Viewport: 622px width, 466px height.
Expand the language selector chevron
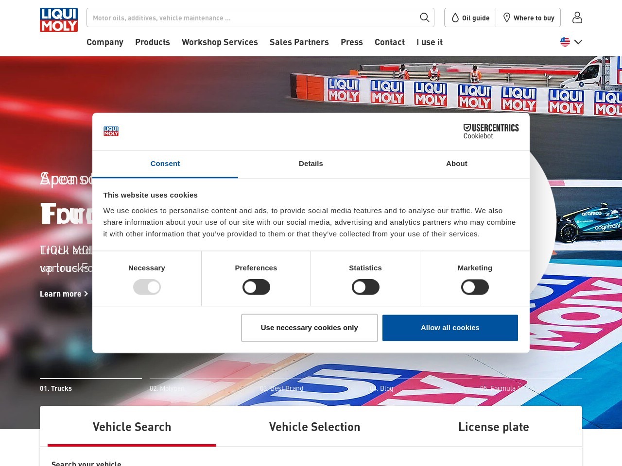[578, 42]
